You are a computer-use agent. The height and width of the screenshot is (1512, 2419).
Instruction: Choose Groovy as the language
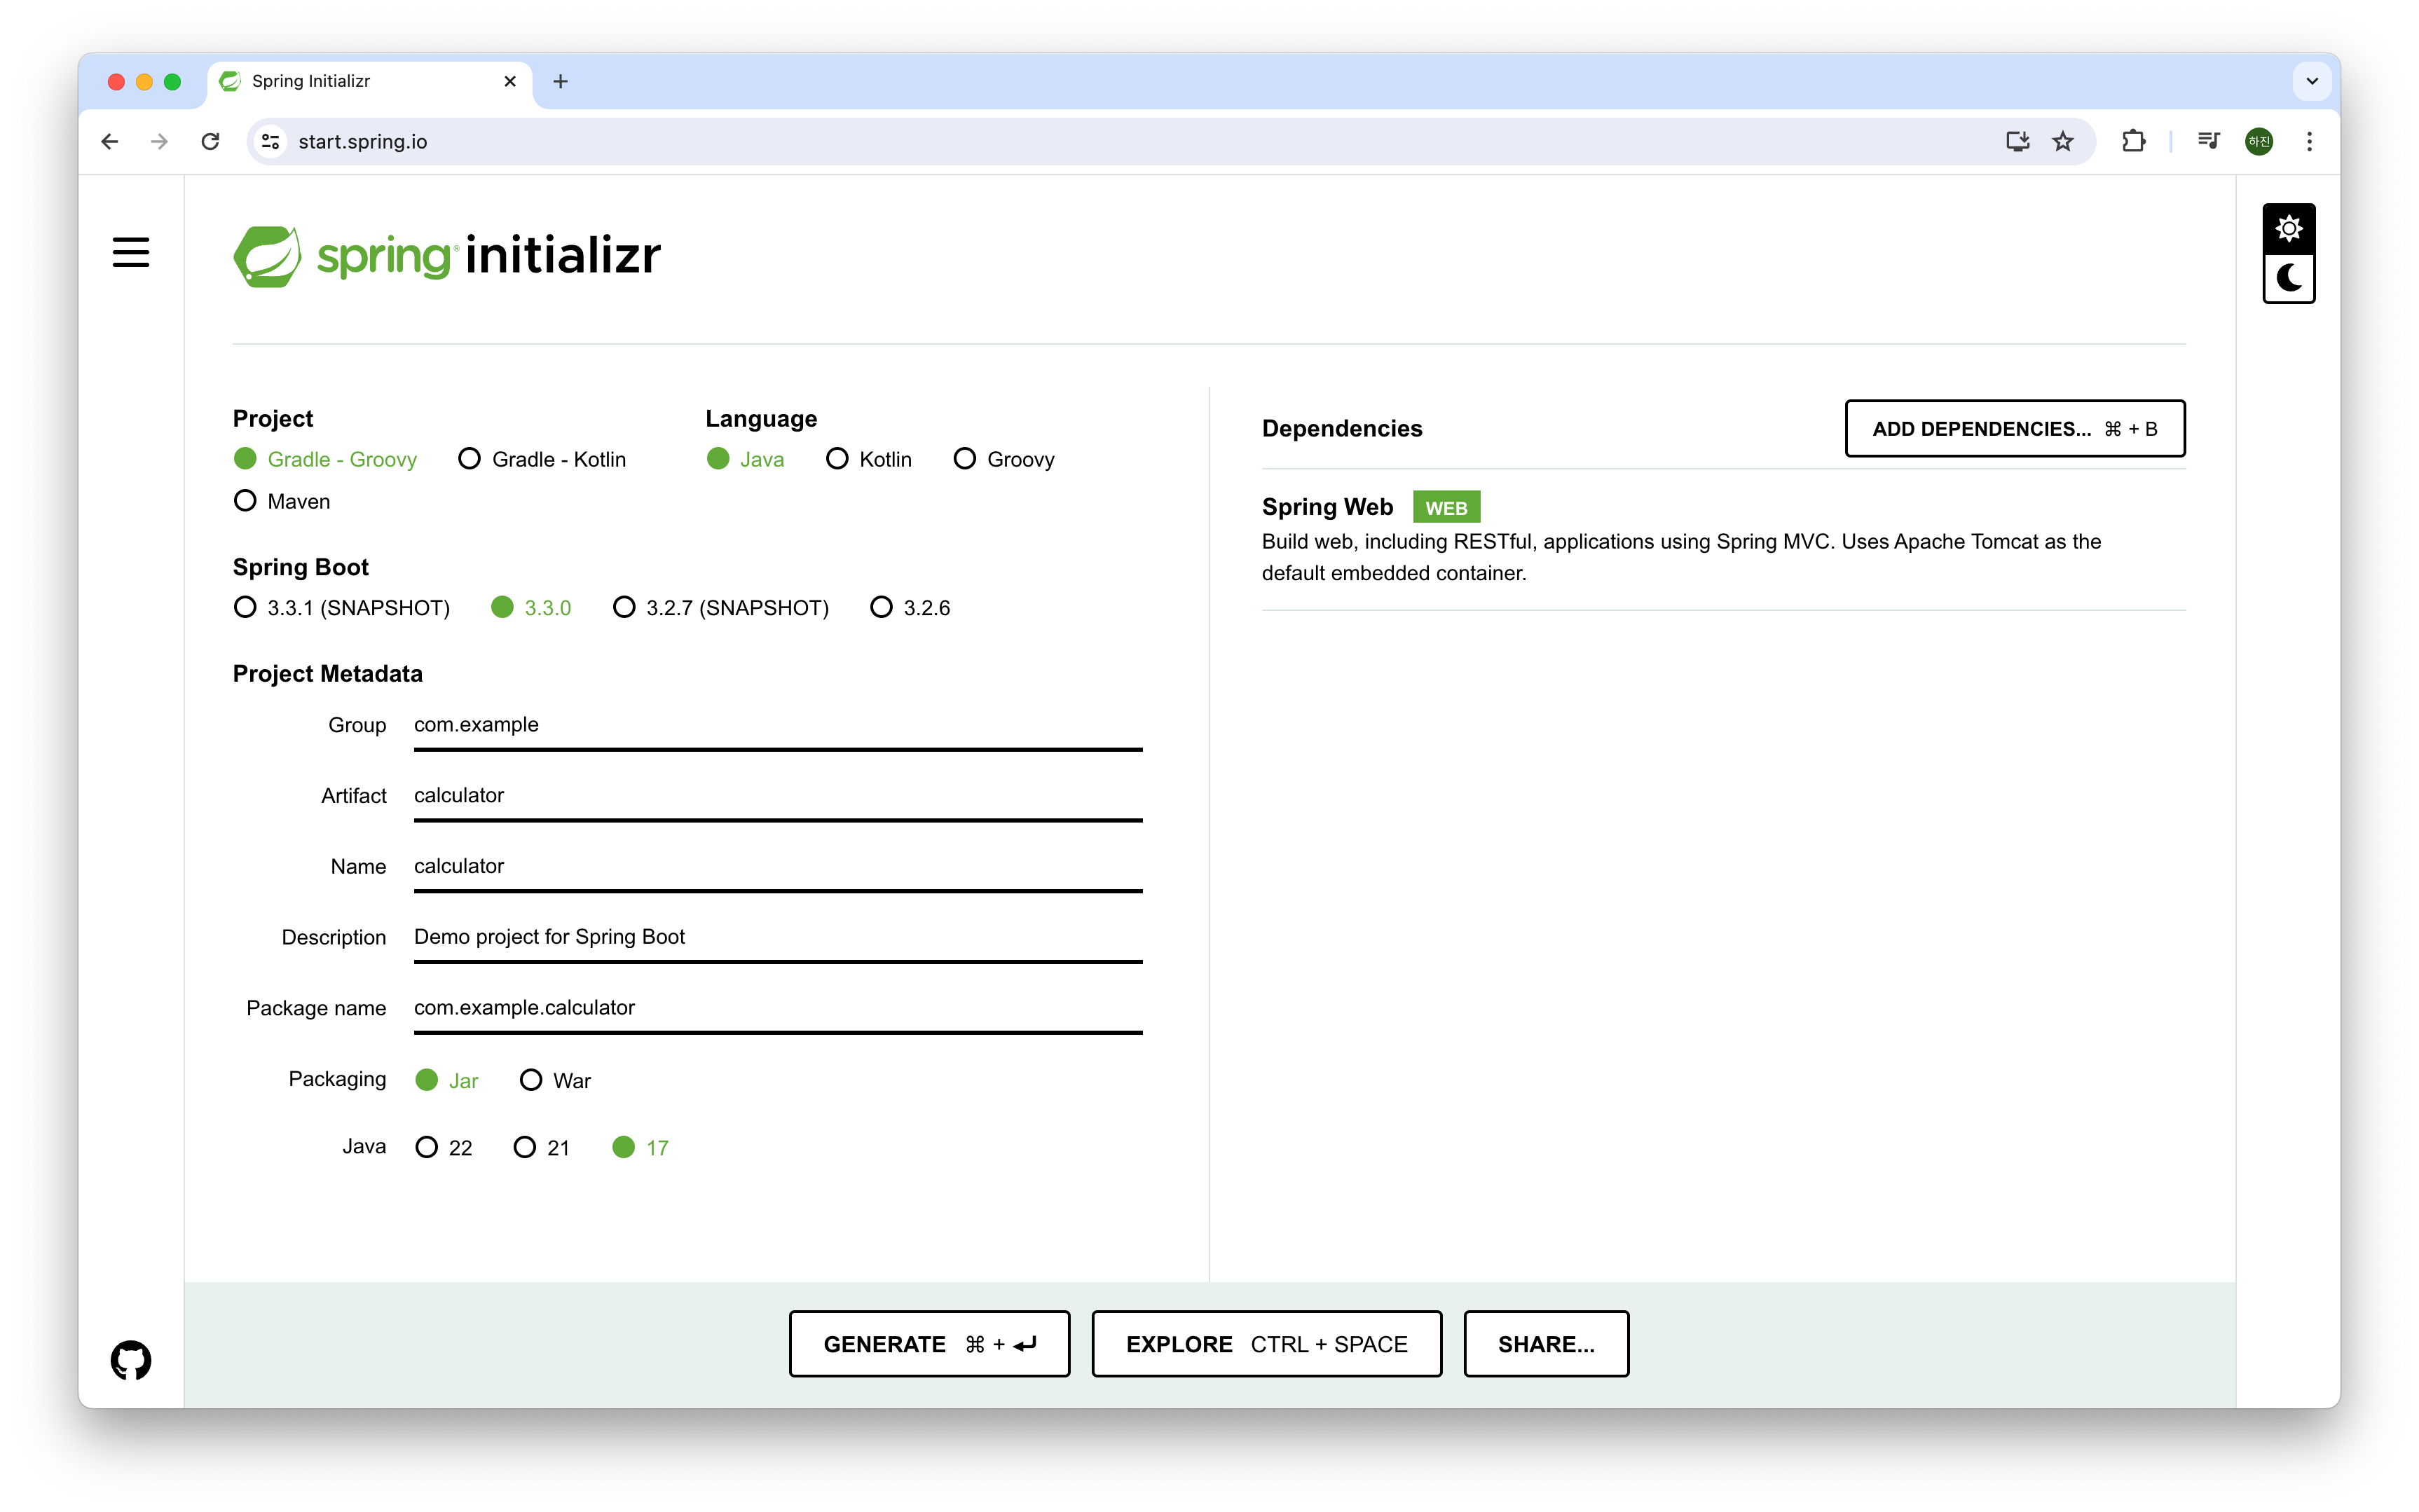point(1004,459)
